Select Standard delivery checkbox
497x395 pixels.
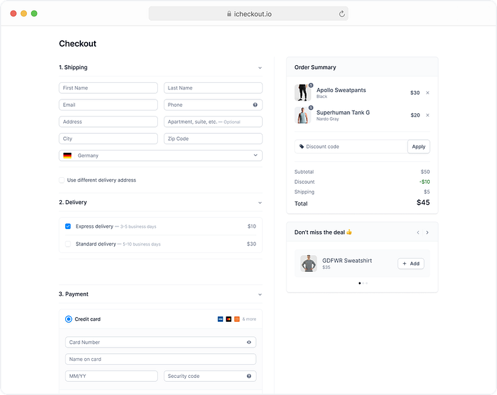[68, 244]
